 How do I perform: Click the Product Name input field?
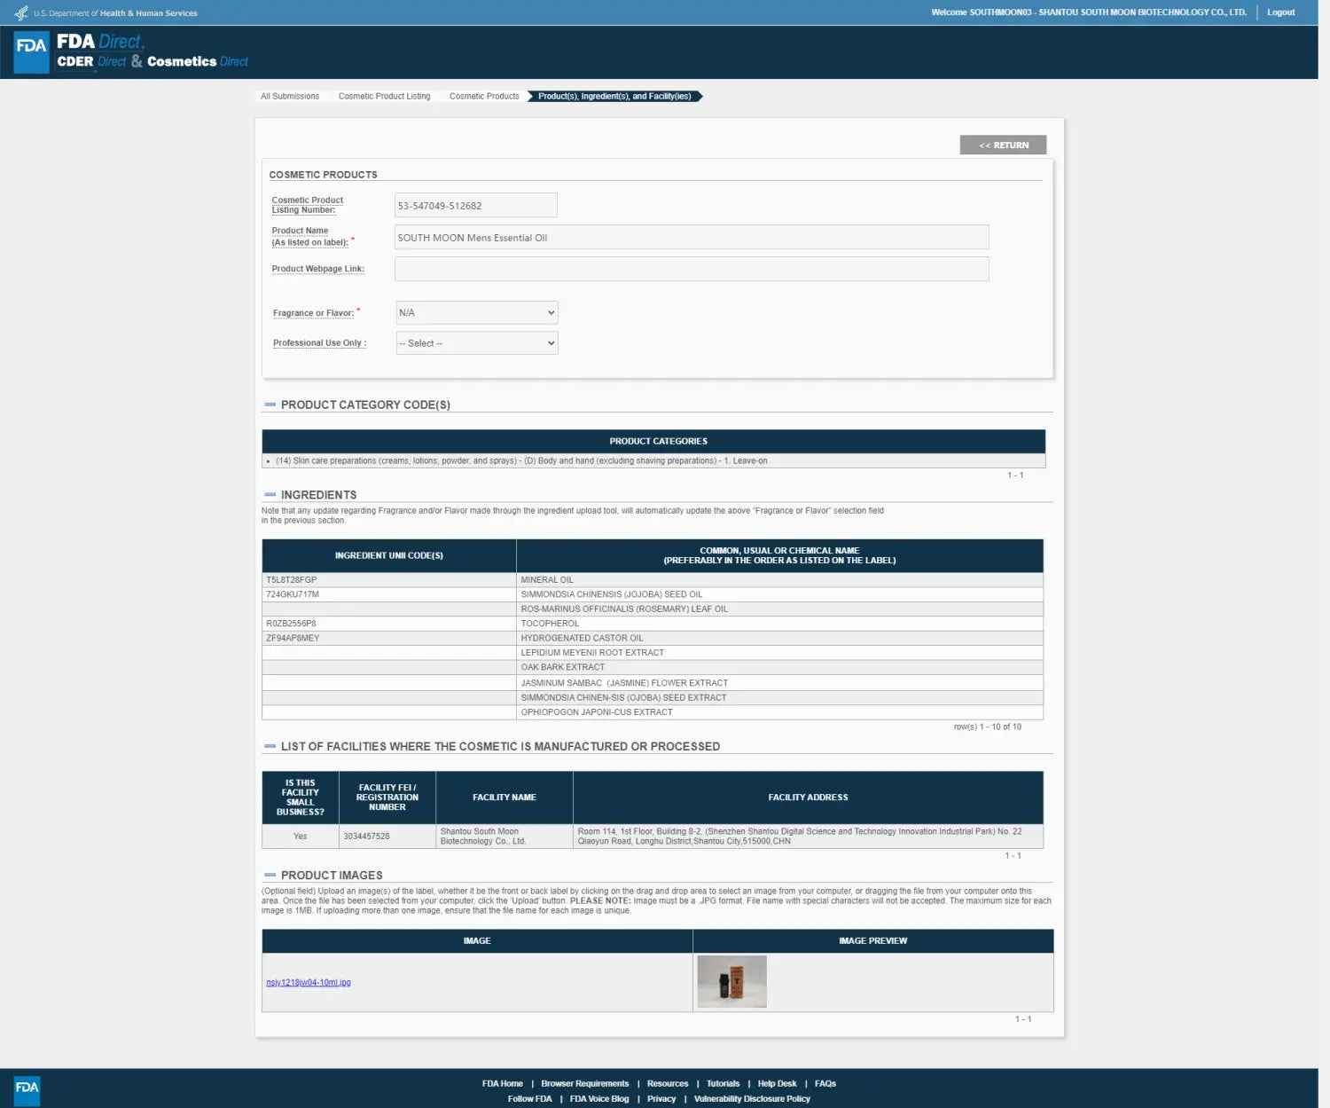coord(692,237)
